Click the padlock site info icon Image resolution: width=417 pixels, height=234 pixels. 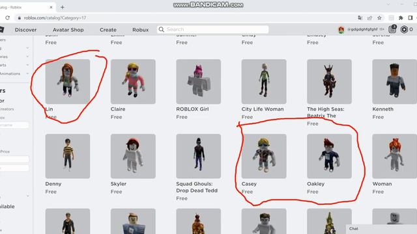(x=19, y=18)
